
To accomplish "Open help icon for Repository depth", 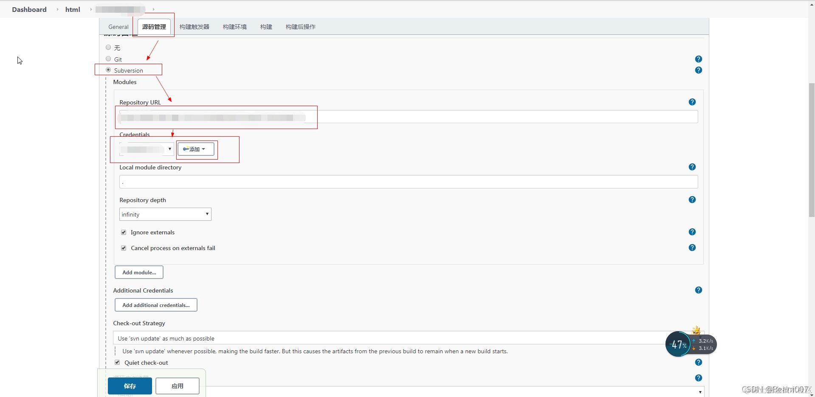I will [692, 200].
